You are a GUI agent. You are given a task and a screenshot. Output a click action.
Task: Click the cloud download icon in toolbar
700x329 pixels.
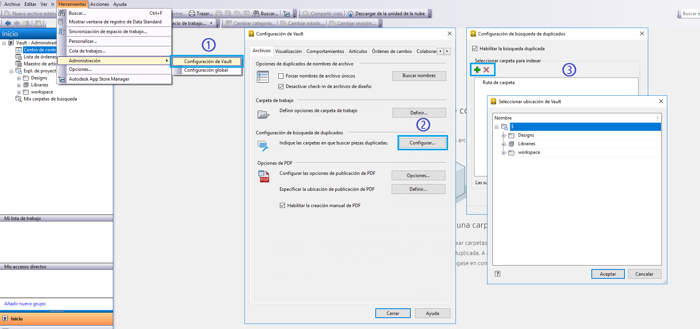pyautogui.click(x=350, y=14)
